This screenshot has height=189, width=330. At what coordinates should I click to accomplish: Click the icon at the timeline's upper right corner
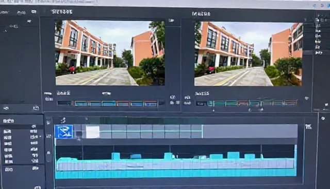click(x=308, y=126)
